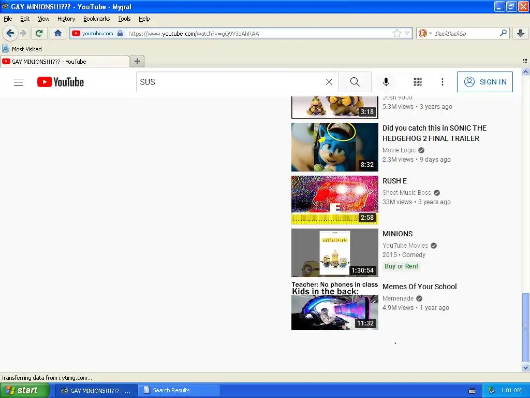Click the 2.3M views 9 days ago text
The height and width of the screenshot is (398, 530).
coord(417,160)
